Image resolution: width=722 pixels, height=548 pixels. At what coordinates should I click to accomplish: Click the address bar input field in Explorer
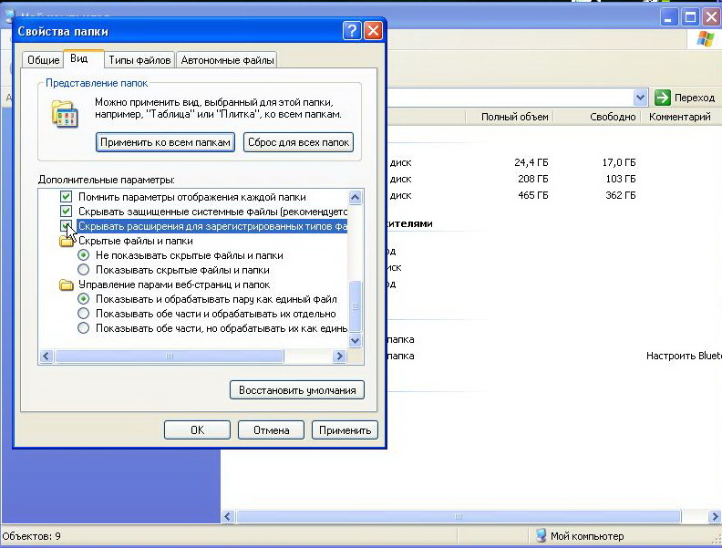510,98
